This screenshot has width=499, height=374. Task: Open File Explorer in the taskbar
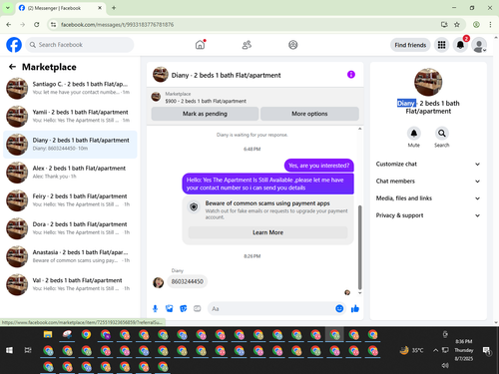tap(48, 334)
